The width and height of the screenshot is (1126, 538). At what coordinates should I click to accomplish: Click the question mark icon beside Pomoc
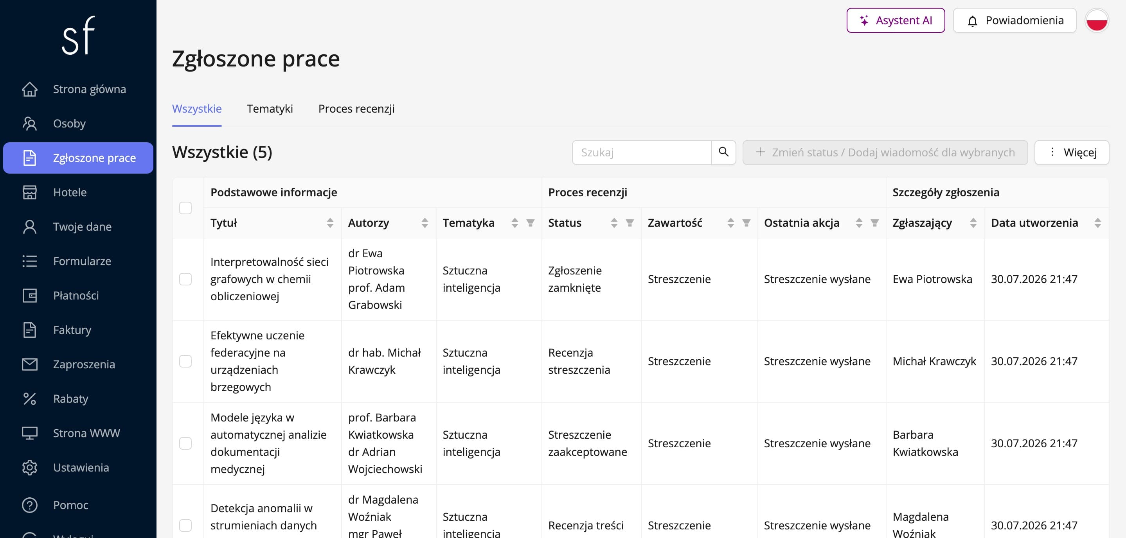click(30, 505)
